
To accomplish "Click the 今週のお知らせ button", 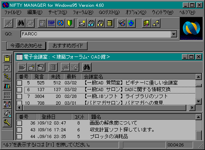I will [x=26, y=46].
